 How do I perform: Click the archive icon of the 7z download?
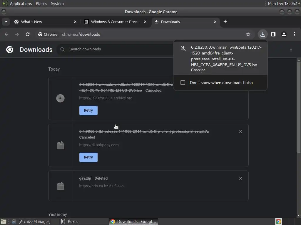pyautogui.click(x=60, y=145)
